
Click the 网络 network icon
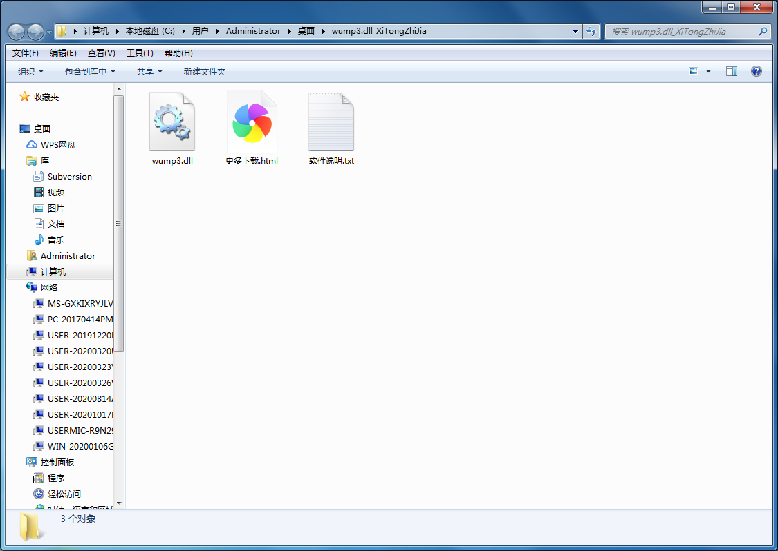click(32, 287)
